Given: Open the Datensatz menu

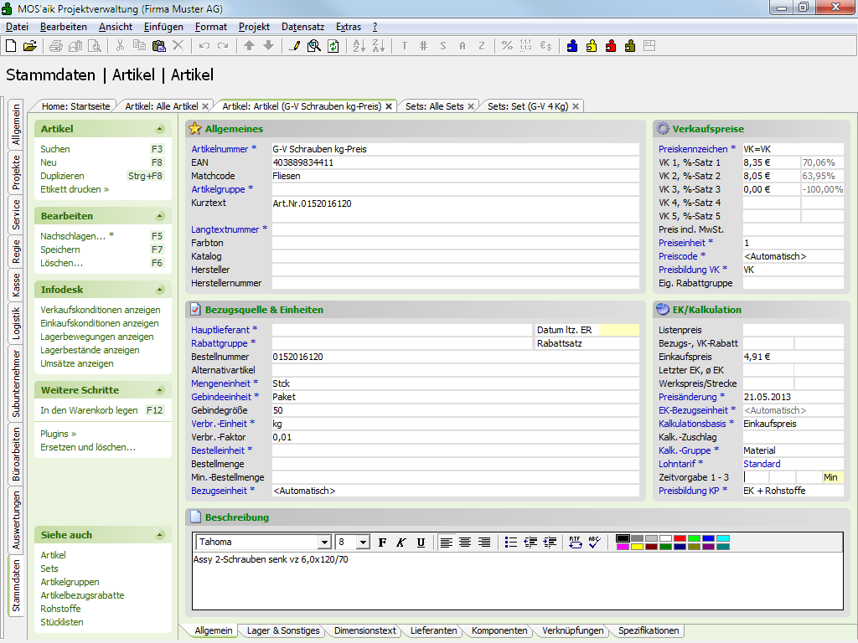Looking at the screenshot, I should [x=302, y=27].
